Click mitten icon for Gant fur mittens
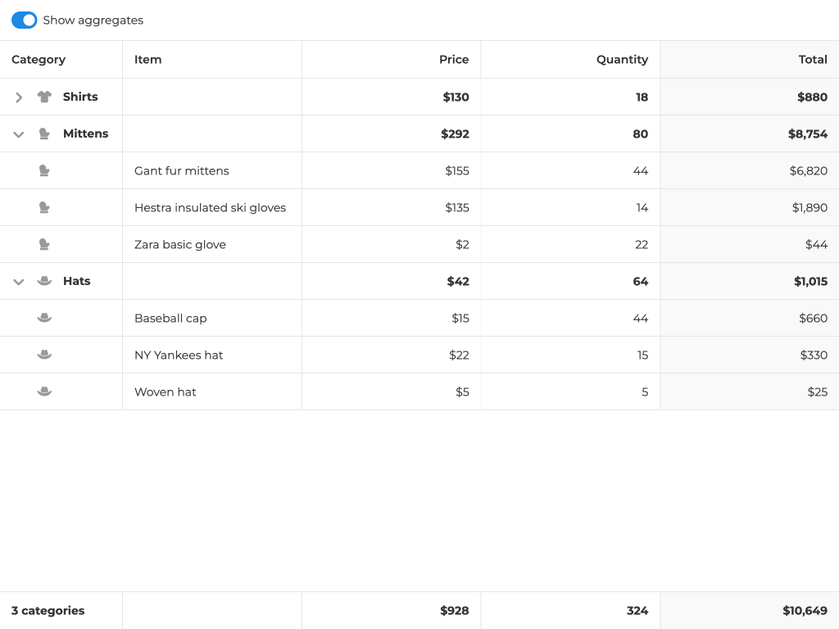 pyautogui.click(x=44, y=170)
